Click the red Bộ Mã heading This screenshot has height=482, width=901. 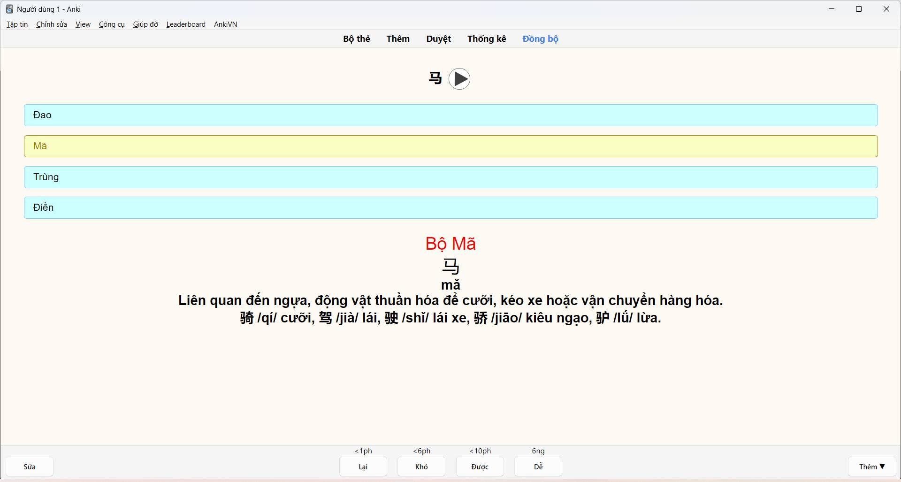pyautogui.click(x=450, y=244)
